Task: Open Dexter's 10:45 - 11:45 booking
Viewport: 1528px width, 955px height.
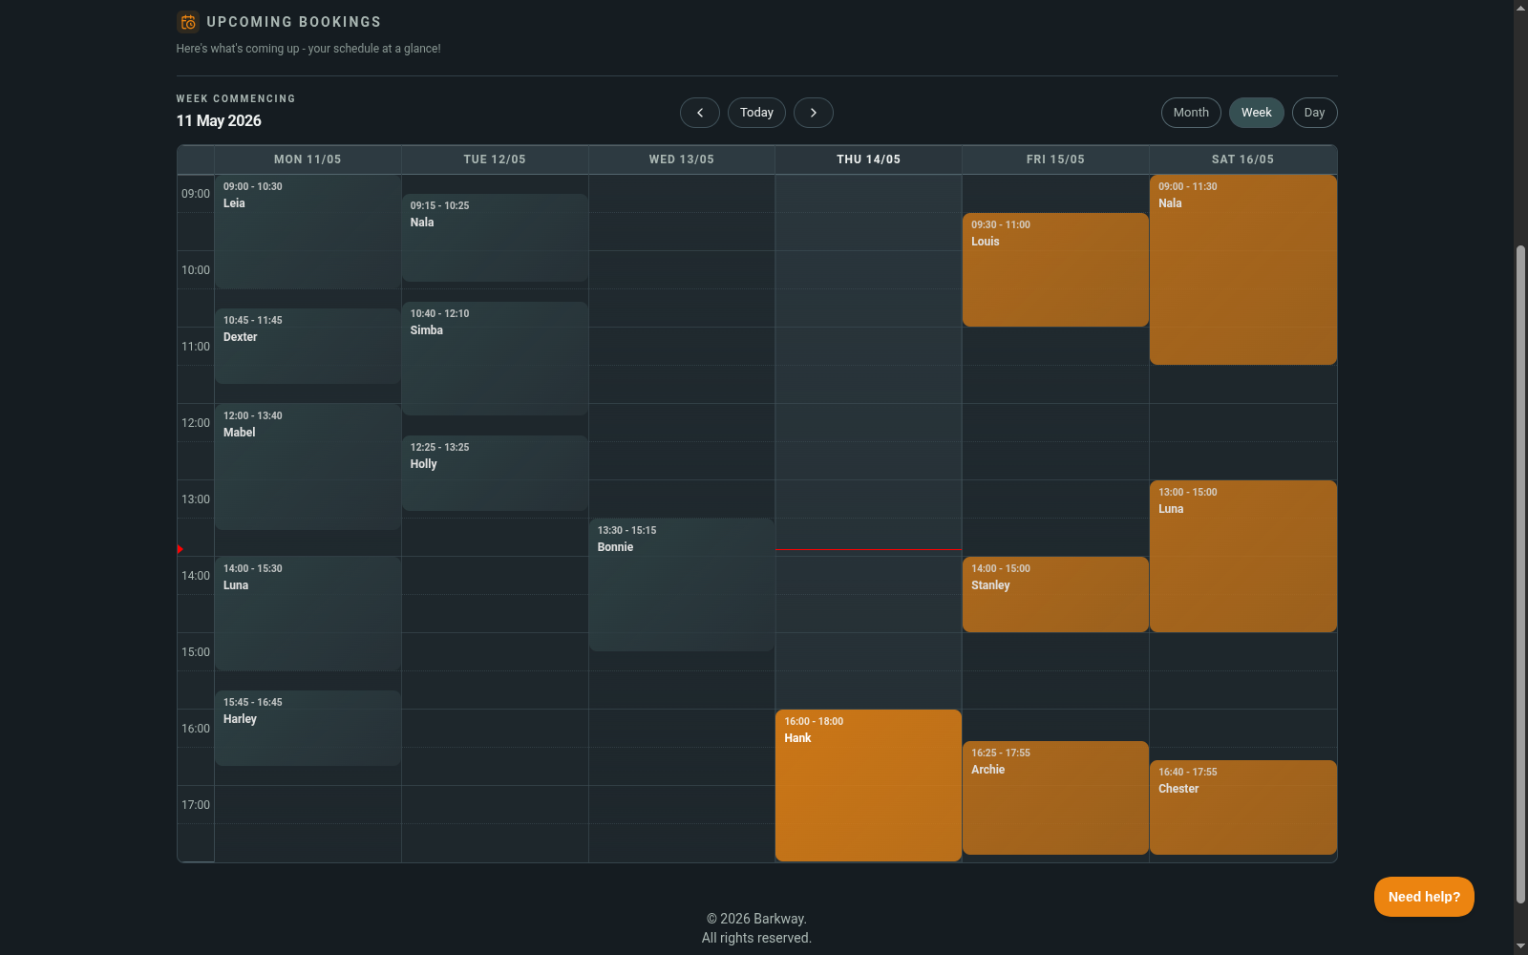Action: point(308,346)
